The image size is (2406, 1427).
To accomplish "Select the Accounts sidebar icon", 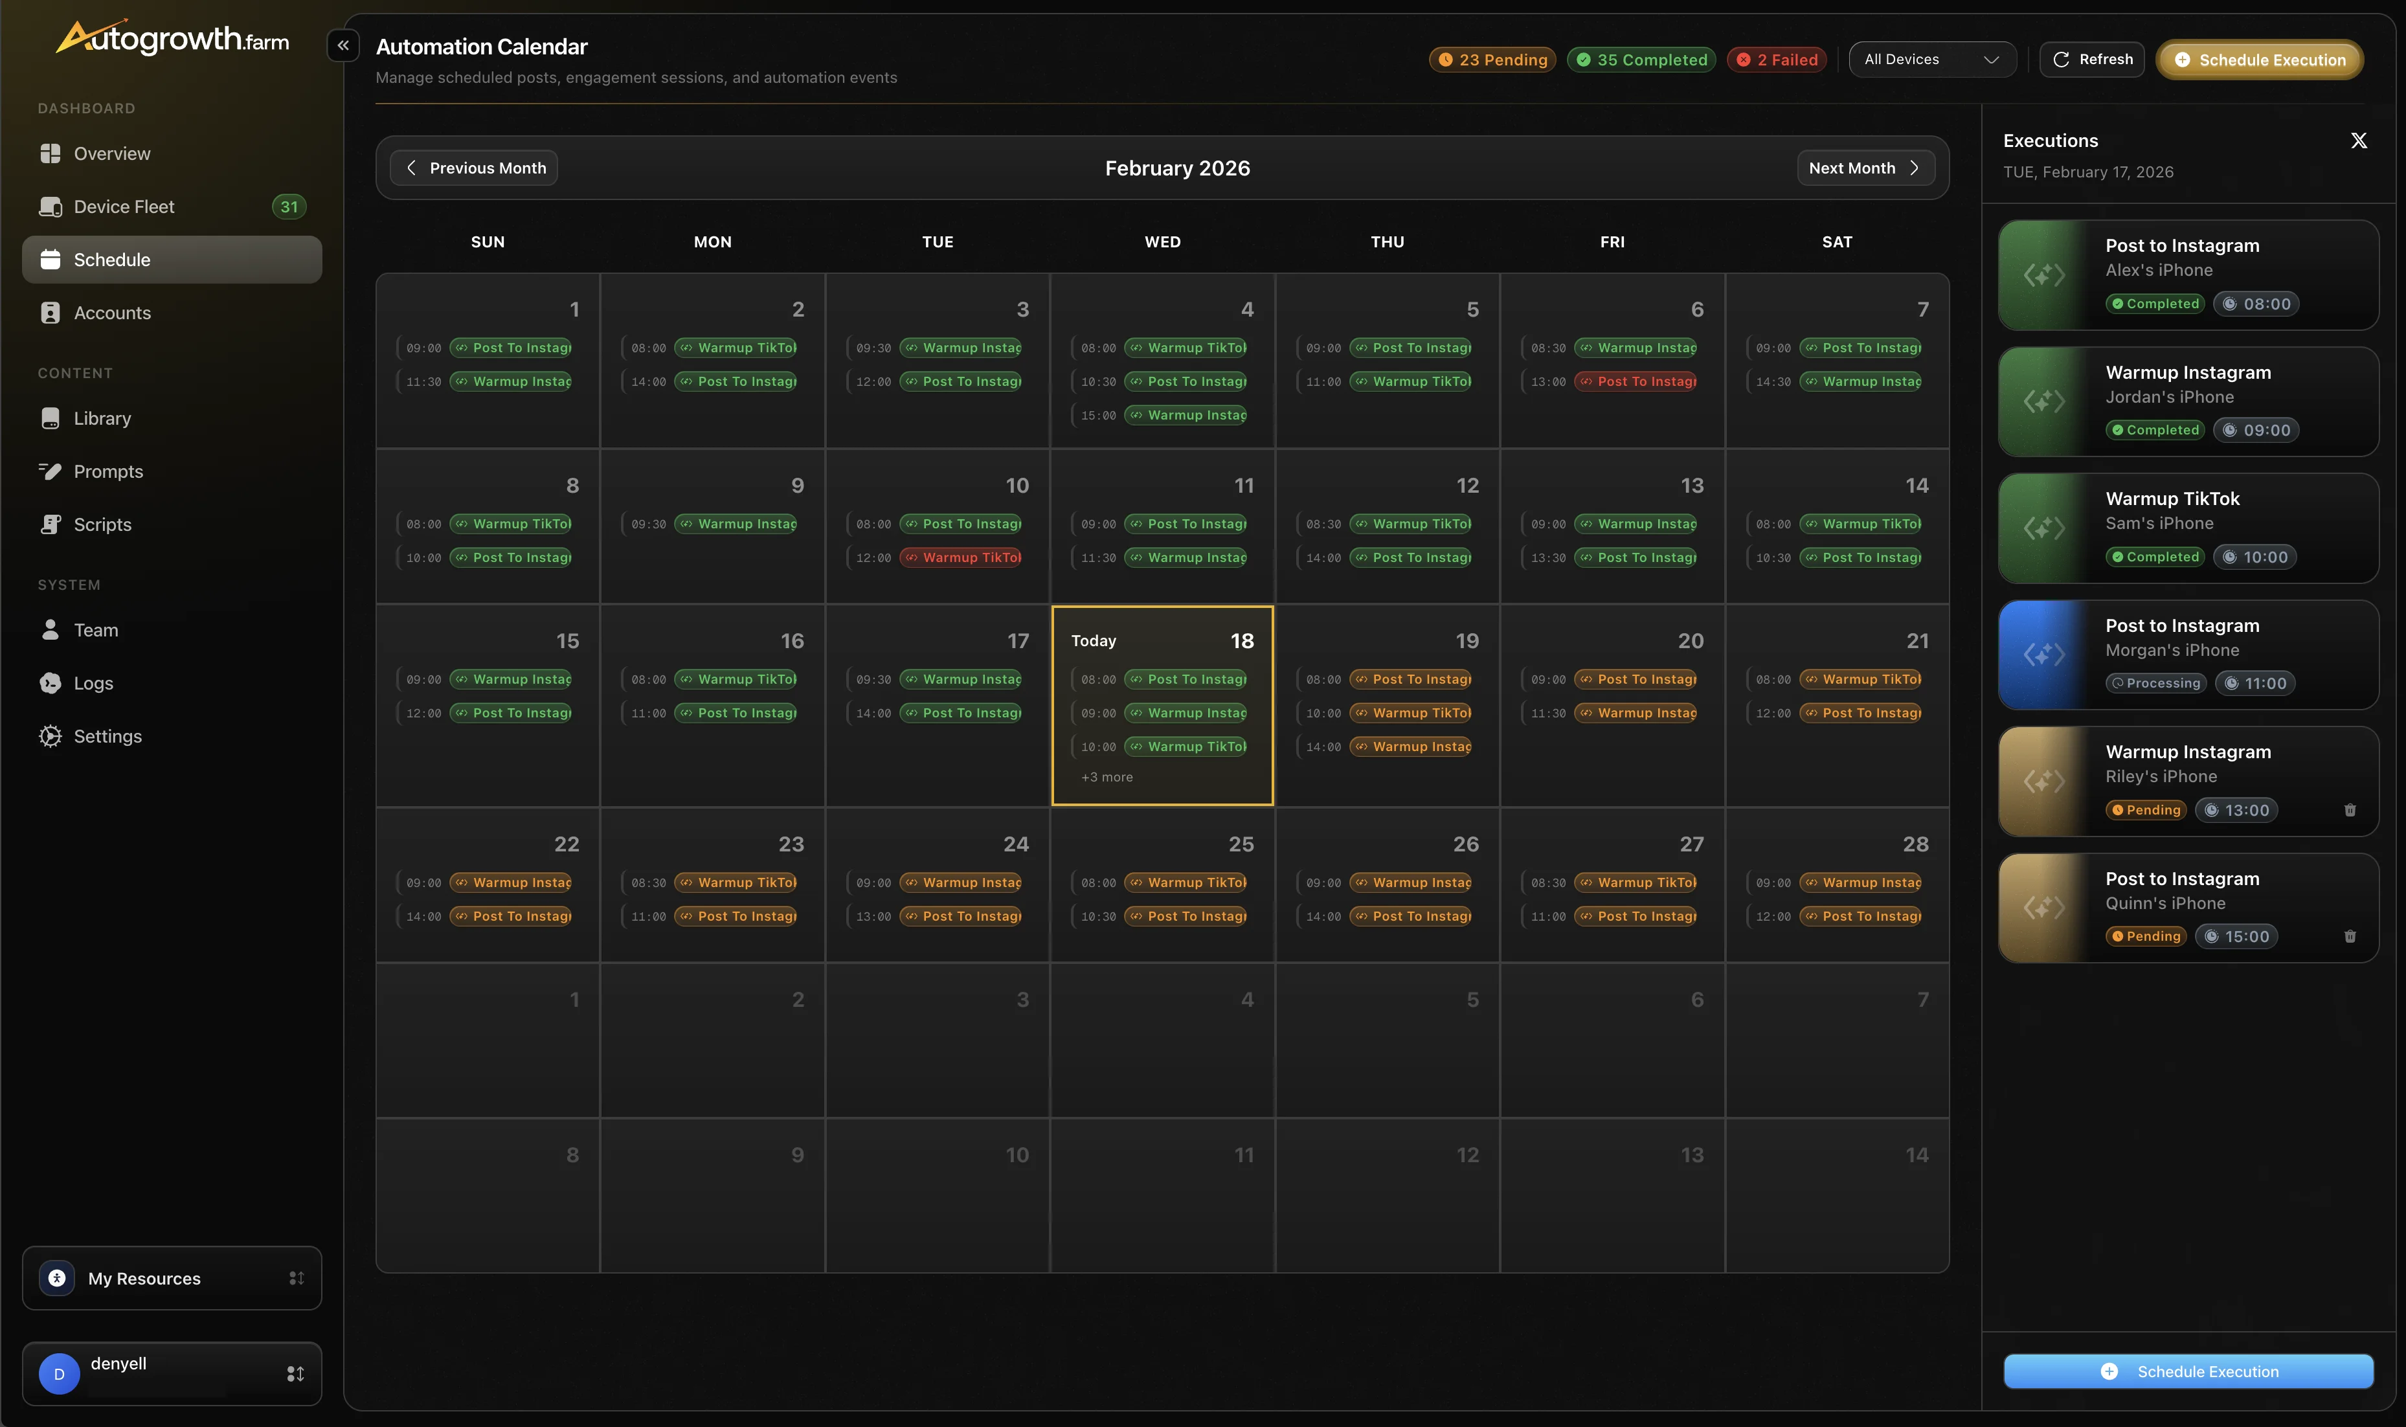I will (50, 313).
